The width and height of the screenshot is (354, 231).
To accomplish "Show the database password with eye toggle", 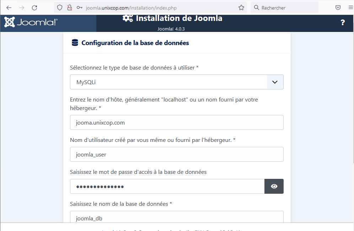I will point(274,186).
